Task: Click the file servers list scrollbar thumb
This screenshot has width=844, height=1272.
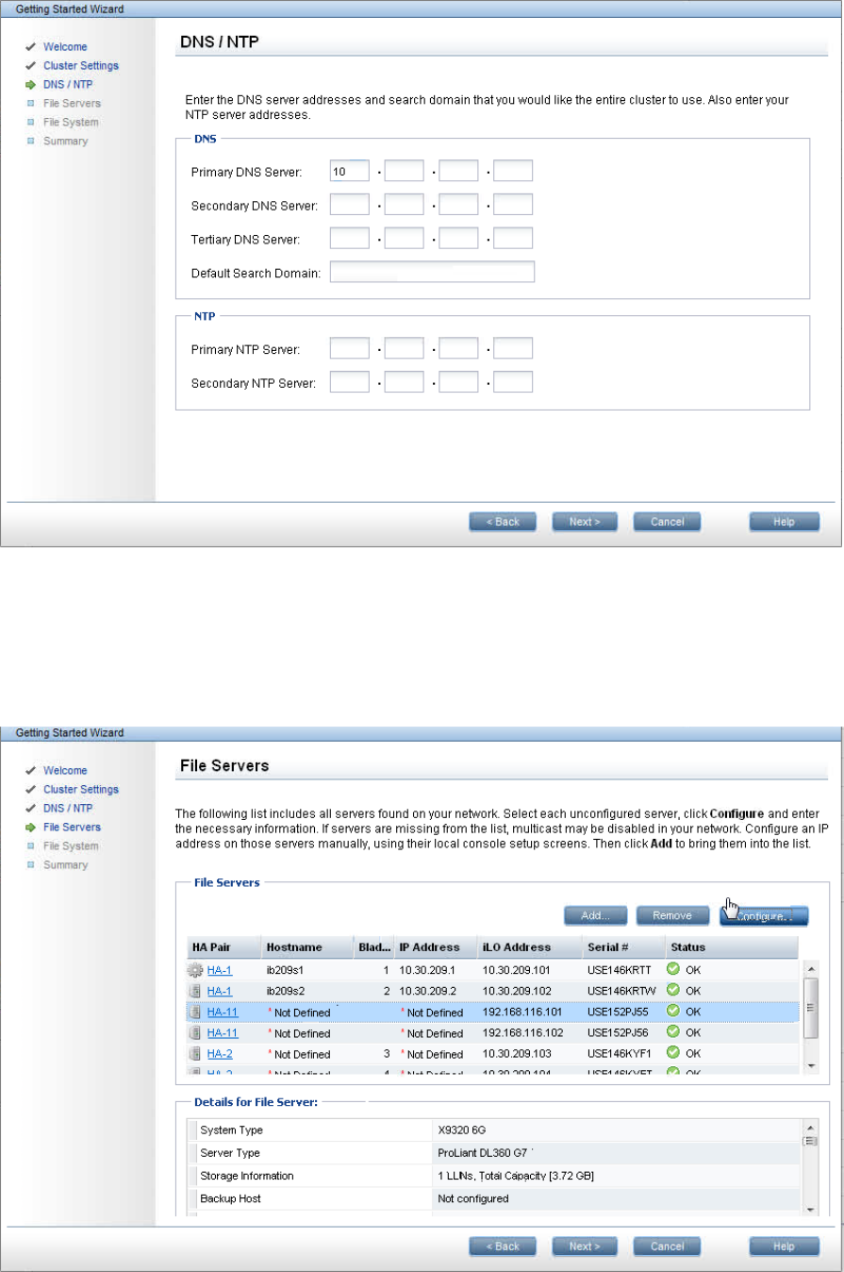Action: click(810, 1007)
